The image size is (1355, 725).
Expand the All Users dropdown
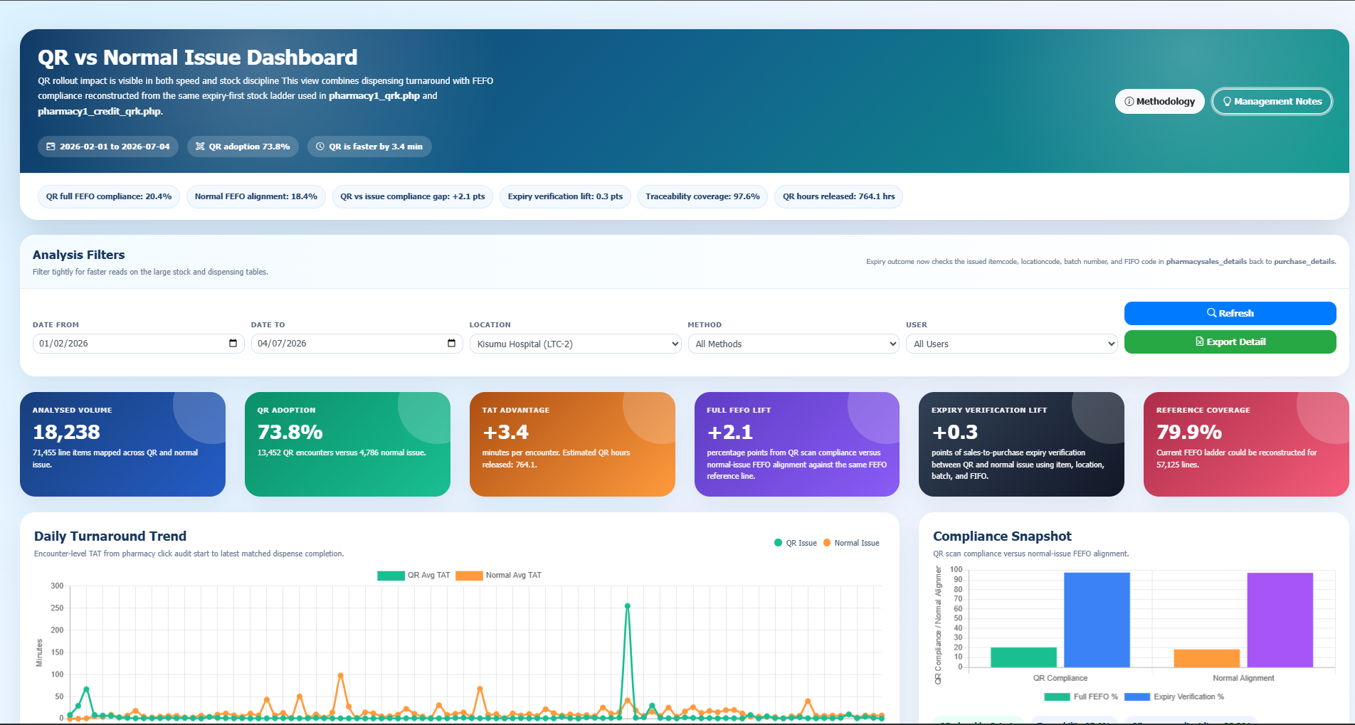pos(1011,344)
